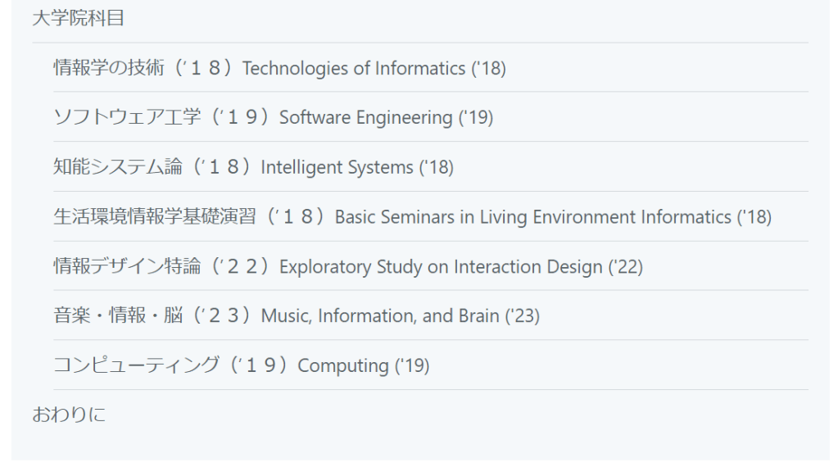Click Computing English title text
The image size is (838, 467).
342,365
